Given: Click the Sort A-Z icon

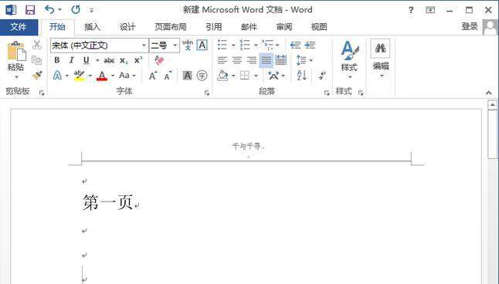Looking at the screenshot, I should point(301,76).
